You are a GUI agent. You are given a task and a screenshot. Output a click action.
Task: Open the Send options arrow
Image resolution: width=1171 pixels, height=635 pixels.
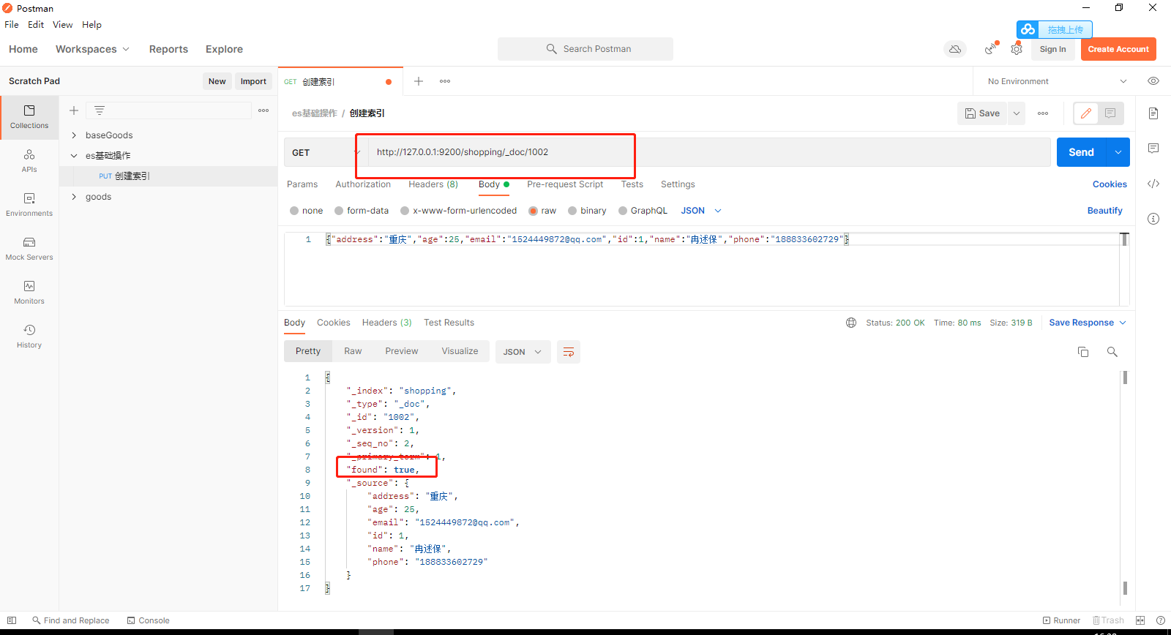1118,152
